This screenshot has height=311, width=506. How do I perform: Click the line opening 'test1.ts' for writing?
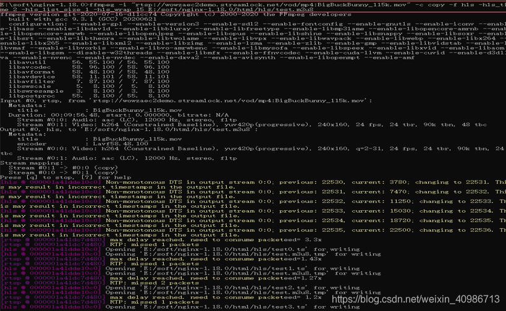(x=180, y=268)
